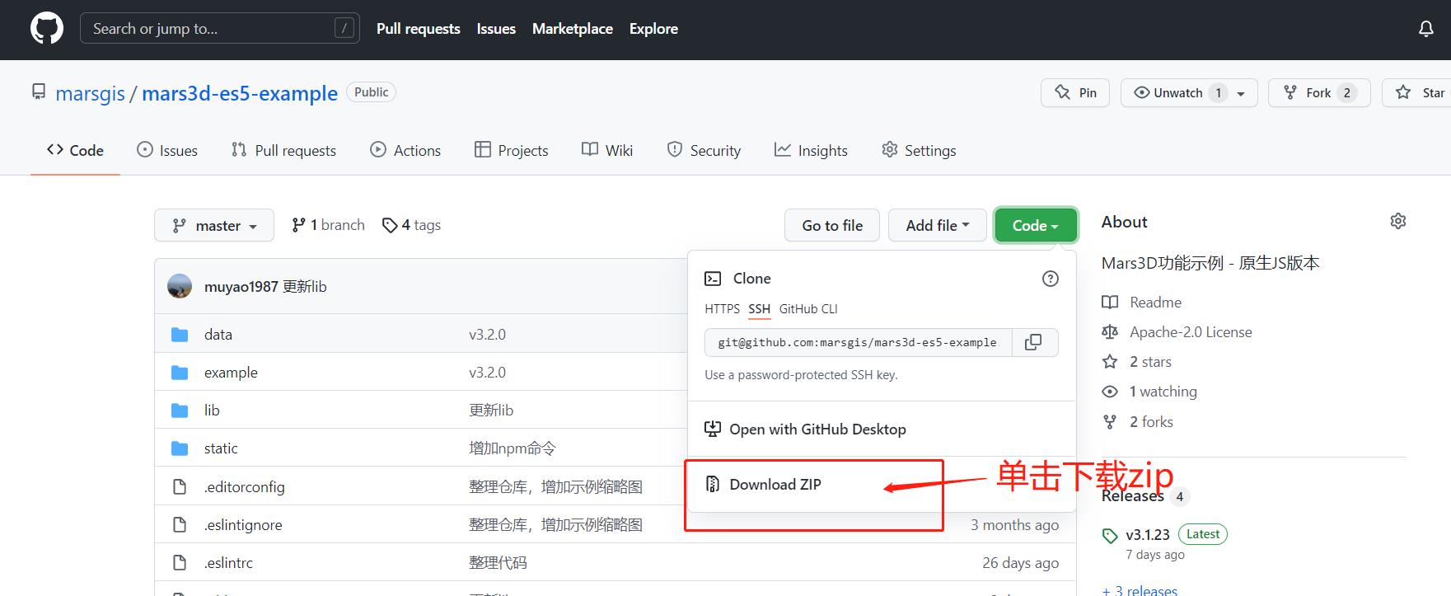Open Apache-2.0 License link
Image resolution: width=1451 pixels, height=596 pixels.
pos(1191,332)
